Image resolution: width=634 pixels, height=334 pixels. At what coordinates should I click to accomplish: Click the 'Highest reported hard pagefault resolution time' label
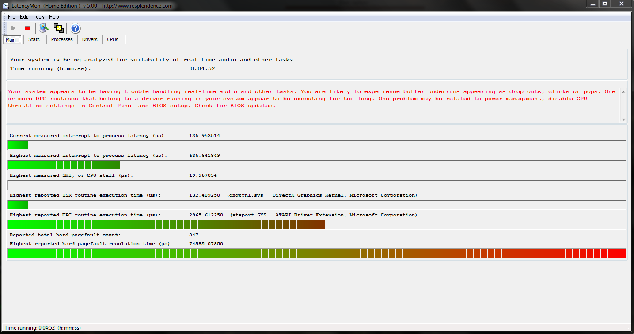91,244
